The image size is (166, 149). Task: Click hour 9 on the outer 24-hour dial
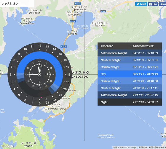[19, 54]
